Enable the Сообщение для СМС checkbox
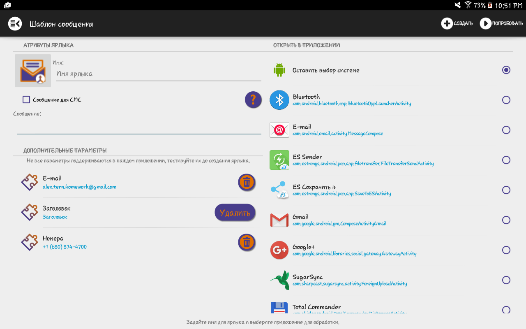 (26, 100)
